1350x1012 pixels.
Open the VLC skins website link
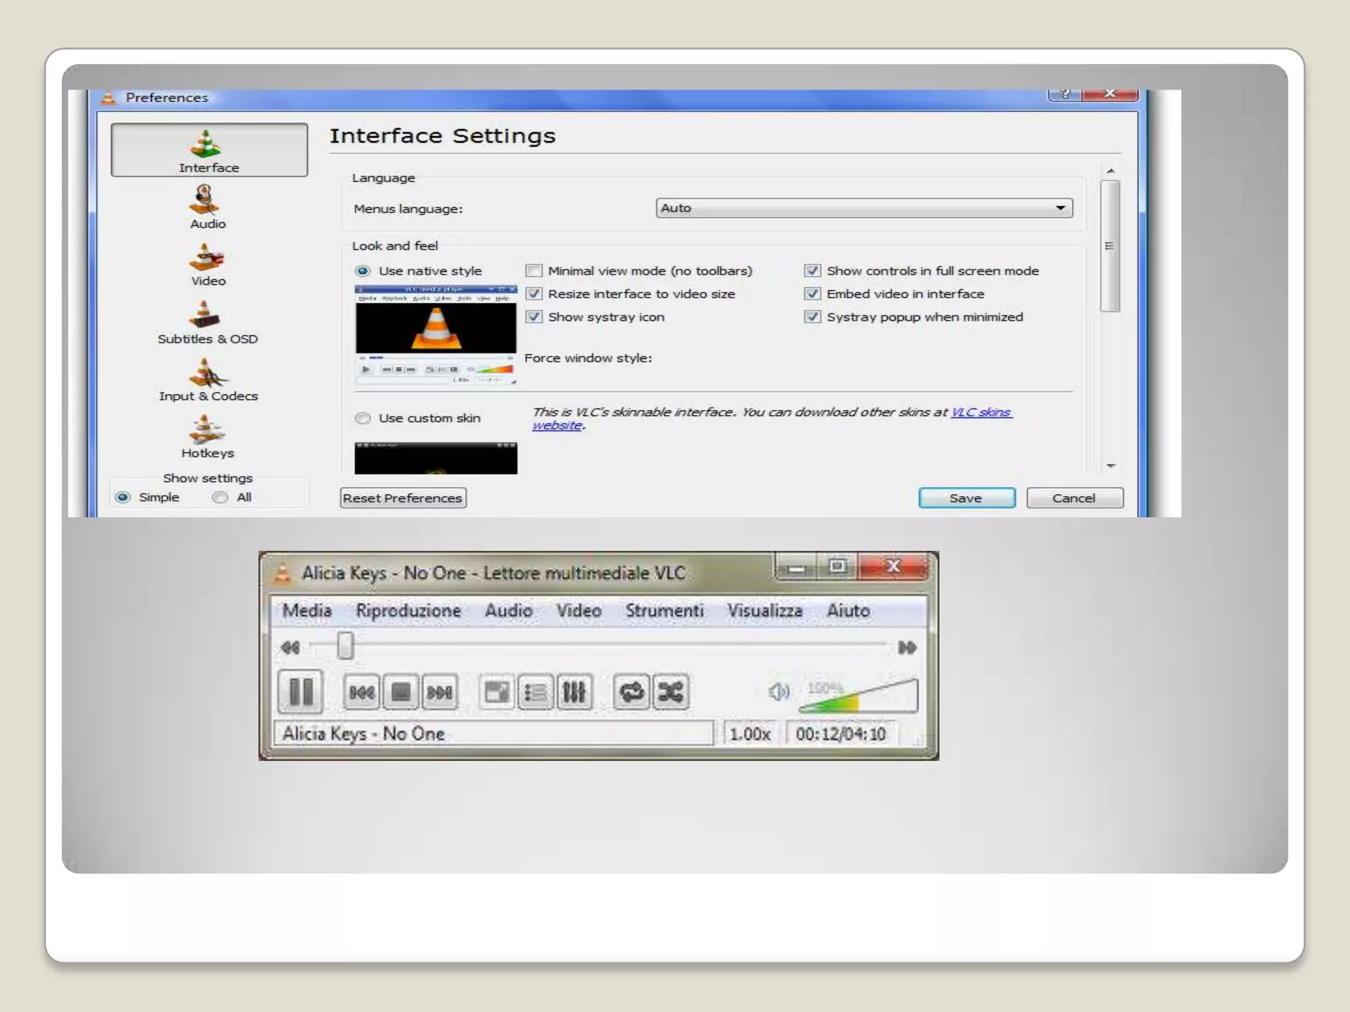tap(980, 412)
